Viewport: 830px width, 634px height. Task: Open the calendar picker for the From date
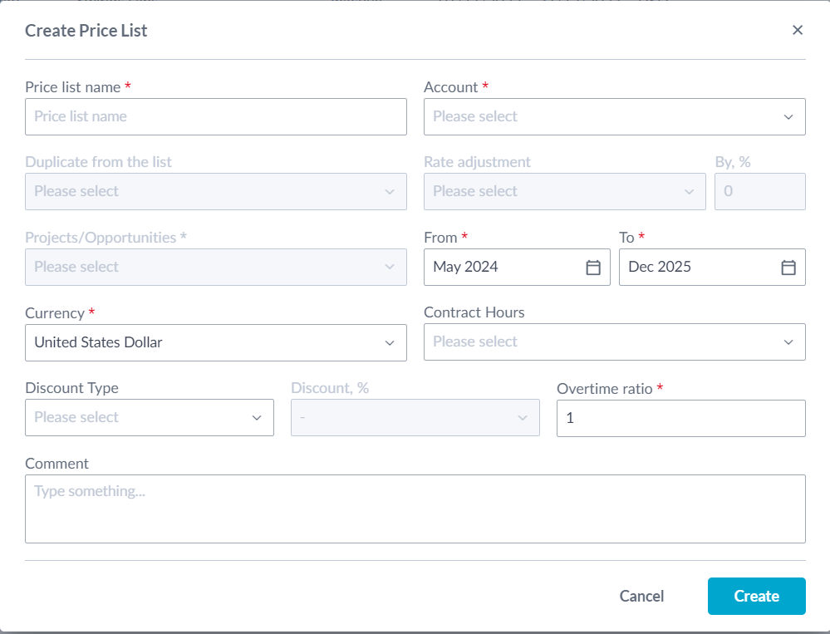(x=592, y=267)
